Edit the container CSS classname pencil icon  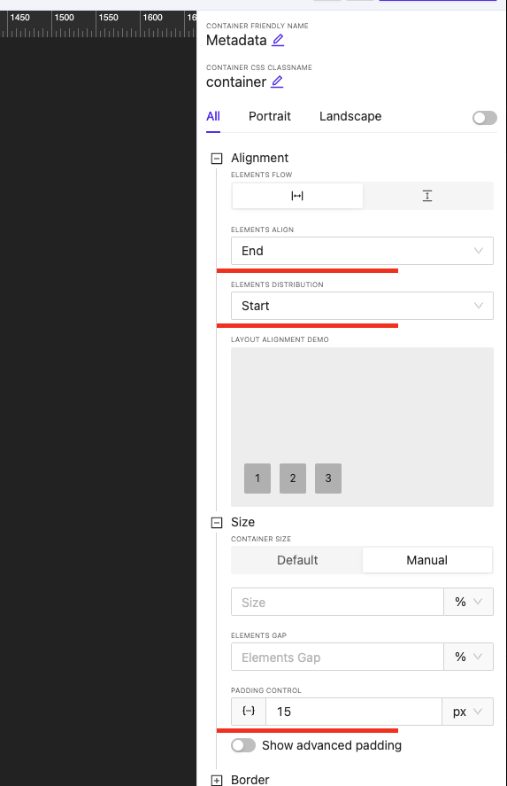tap(277, 82)
